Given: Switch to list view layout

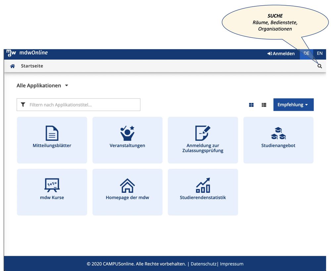Looking at the screenshot, I should tap(264, 105).
